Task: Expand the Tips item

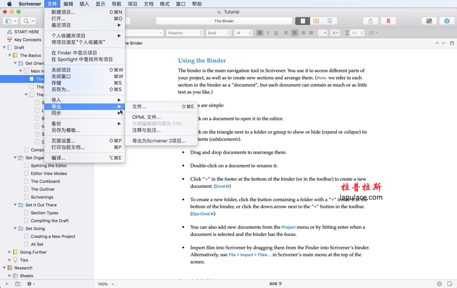Action: click(x=9, y=260)
